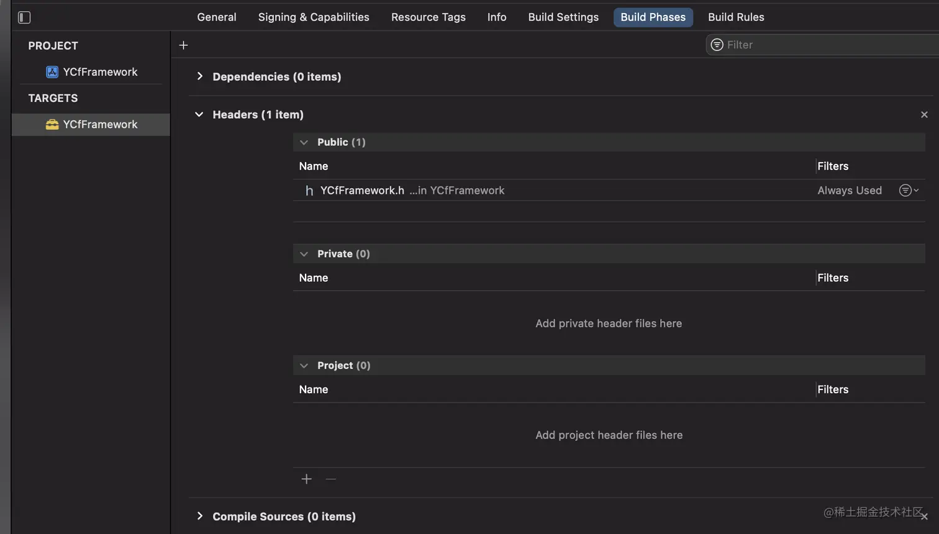Click the Filters column header in Private group
The width and height of the screenshot is (939, 534).
833,278
